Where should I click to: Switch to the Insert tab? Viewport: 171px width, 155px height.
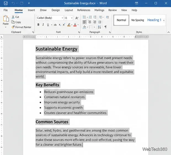[31, 10]
